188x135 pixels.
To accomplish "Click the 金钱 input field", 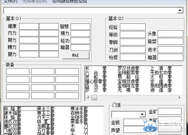I will point(135,122).
